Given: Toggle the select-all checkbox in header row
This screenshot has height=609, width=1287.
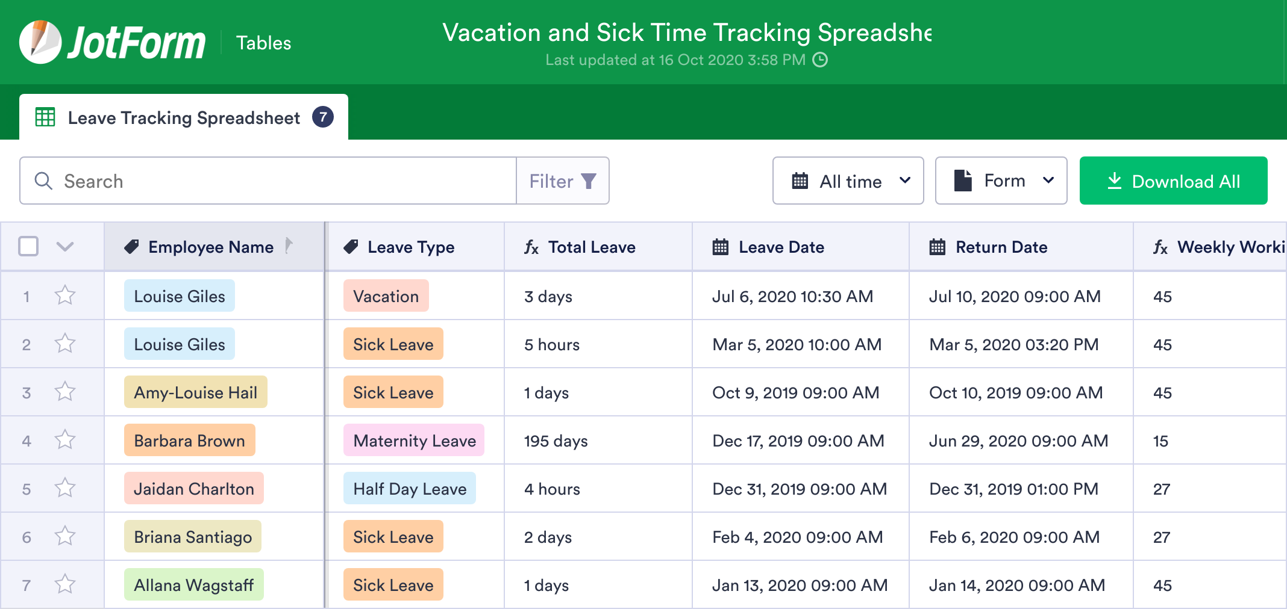Looking at the screenshot, I should click(x=28, y=246).
